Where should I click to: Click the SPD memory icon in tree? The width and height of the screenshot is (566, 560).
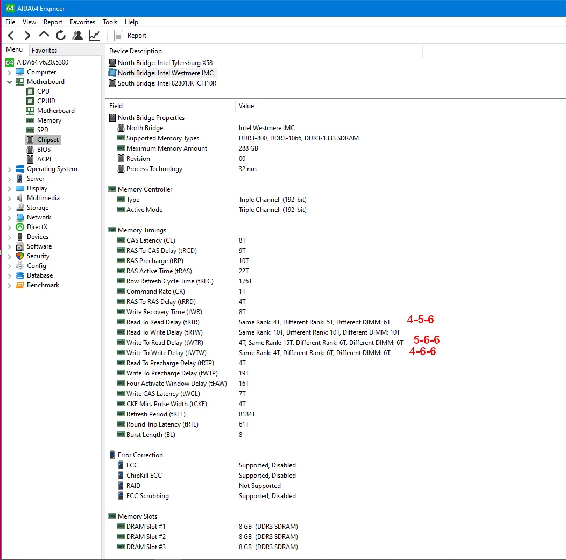[30, 130]
